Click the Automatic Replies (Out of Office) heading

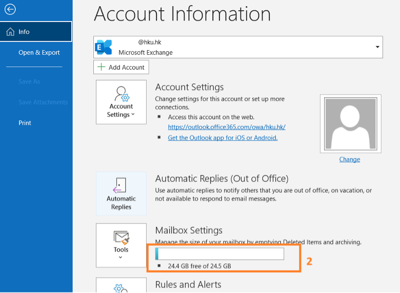point(222,178)
